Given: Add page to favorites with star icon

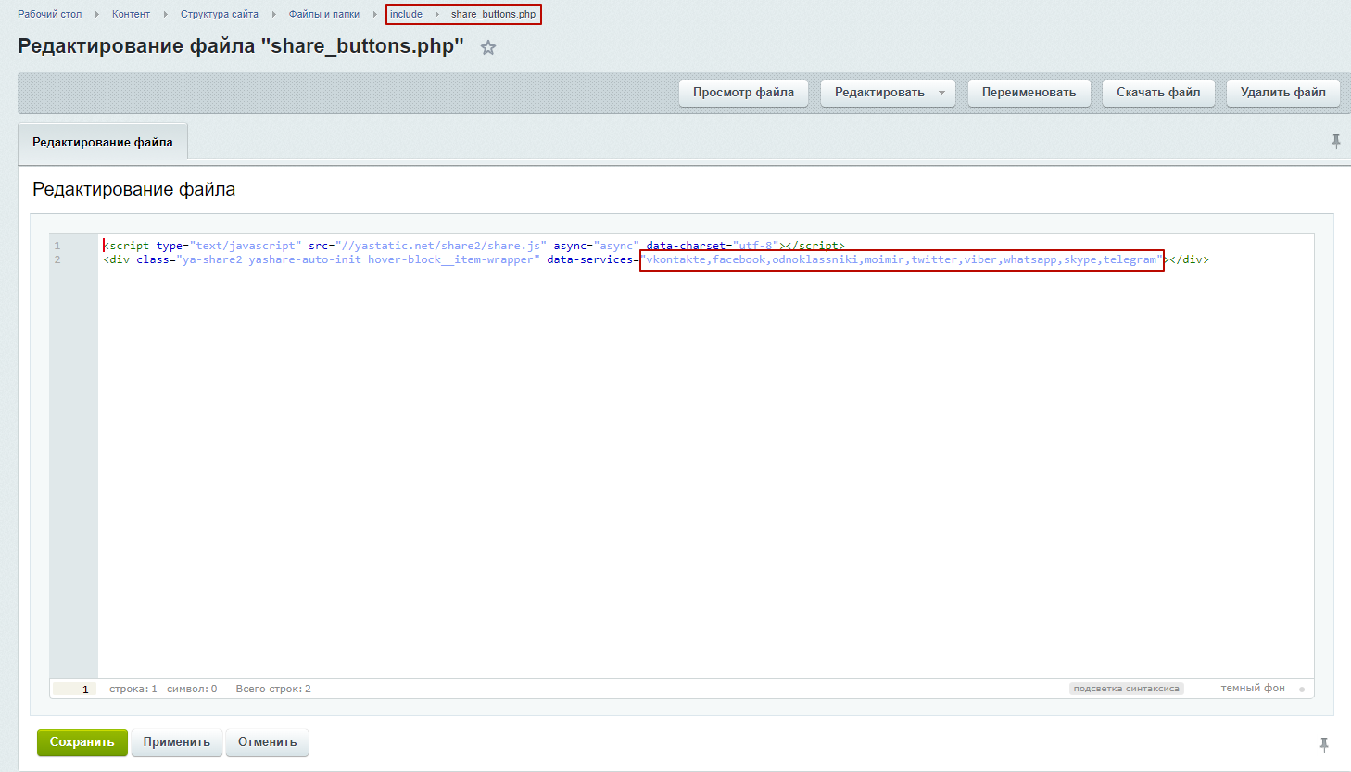Looking at the screenshot, I should pyautogui.click(x=488, y=47).
